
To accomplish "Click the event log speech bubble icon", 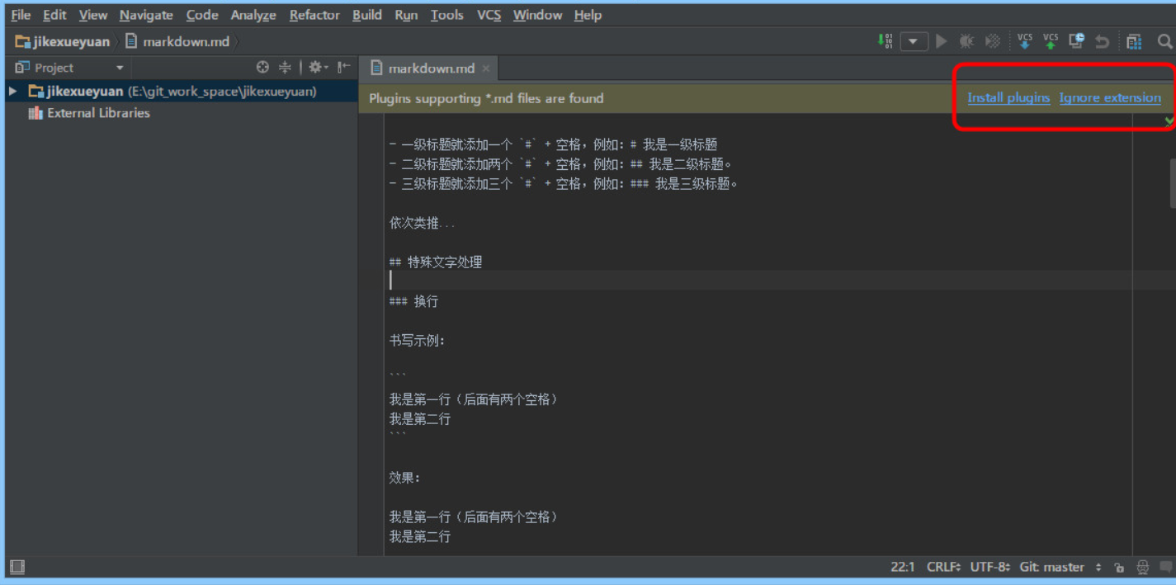I will click(x=1165, y=567).
